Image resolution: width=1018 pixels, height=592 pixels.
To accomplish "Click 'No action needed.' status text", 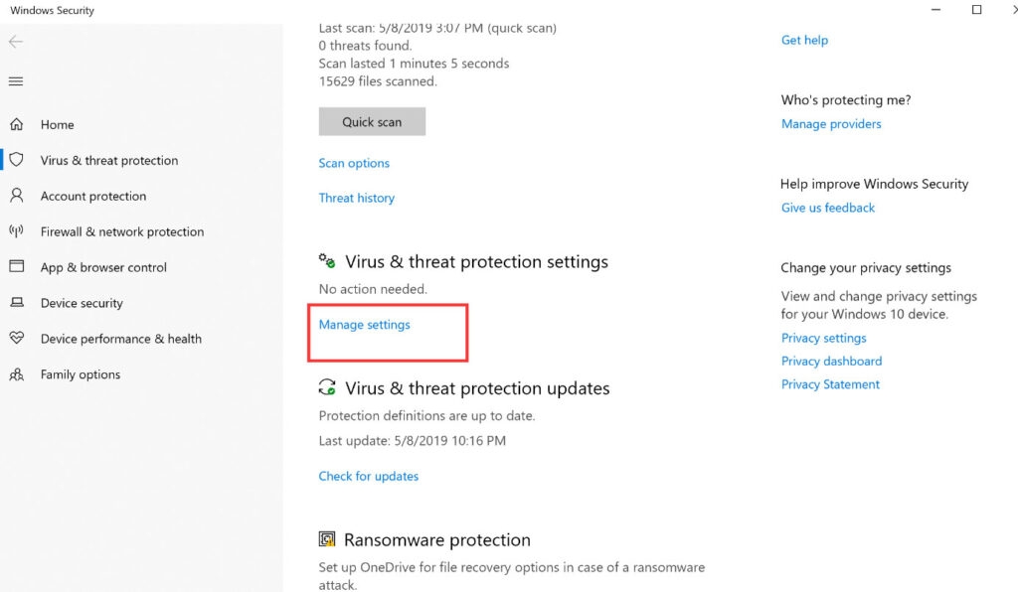I will click(373, 289).
